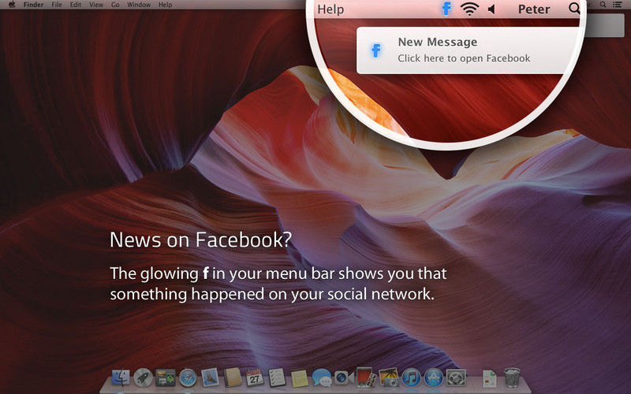The height and width of the screenshot is (394, 631).
Task: Click the New Message notification banner
Action: [468, 50]
